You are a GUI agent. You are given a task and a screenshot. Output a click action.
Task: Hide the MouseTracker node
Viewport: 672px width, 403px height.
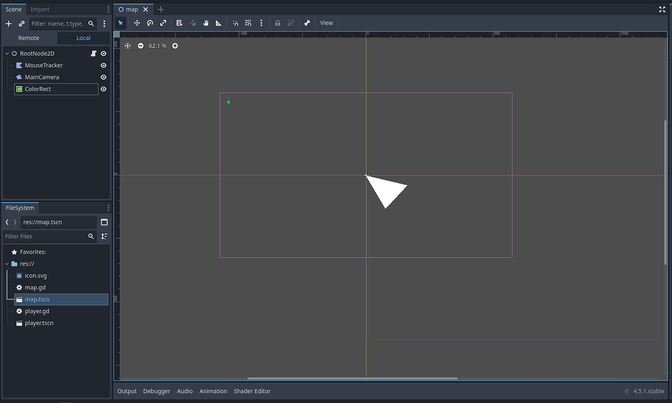pyautogui.click(x=103, y=66)
